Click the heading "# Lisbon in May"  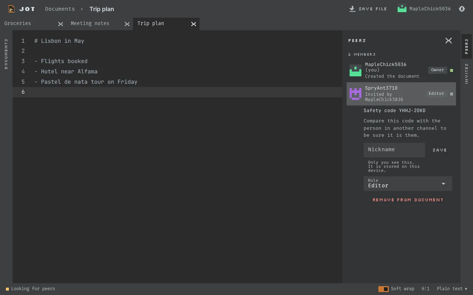59,41
